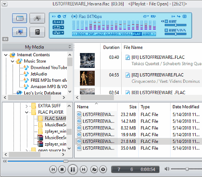Select Download YouTube in Music Store
Image resolution: width=202 pixels, height=177 pixels.
click(48, 67)
